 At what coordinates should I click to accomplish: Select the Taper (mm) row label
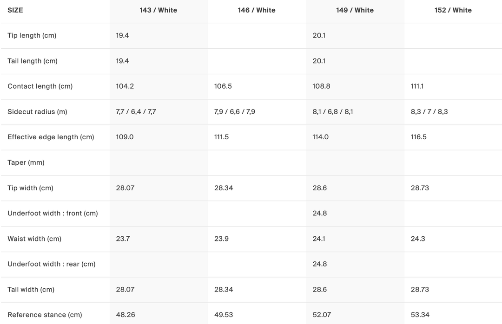click(x=26, y=162)
